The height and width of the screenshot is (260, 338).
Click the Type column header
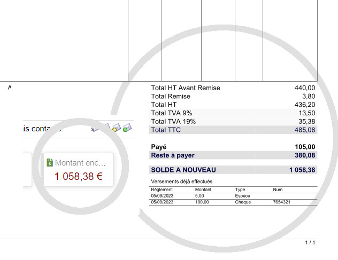coord(240,190)
